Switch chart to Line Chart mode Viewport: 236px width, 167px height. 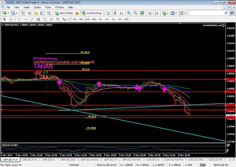(121, 13)
